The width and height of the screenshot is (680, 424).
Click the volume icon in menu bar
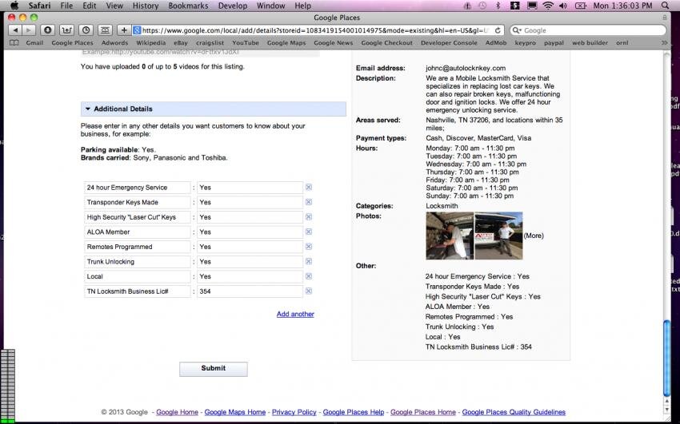(x=563, y=6)
